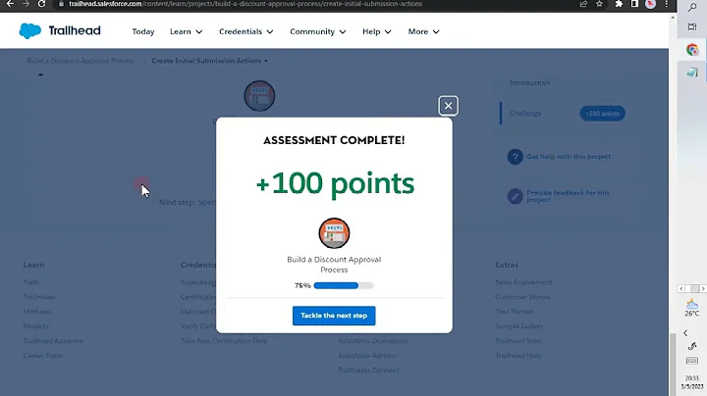The width and height of the screenshot is (707, 396).
Task: Expand the More dropdown
Action: [423, 31]
